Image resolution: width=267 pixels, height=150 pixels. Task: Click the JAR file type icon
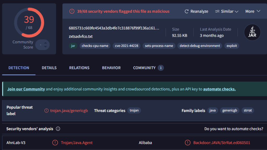pos(252,32)
